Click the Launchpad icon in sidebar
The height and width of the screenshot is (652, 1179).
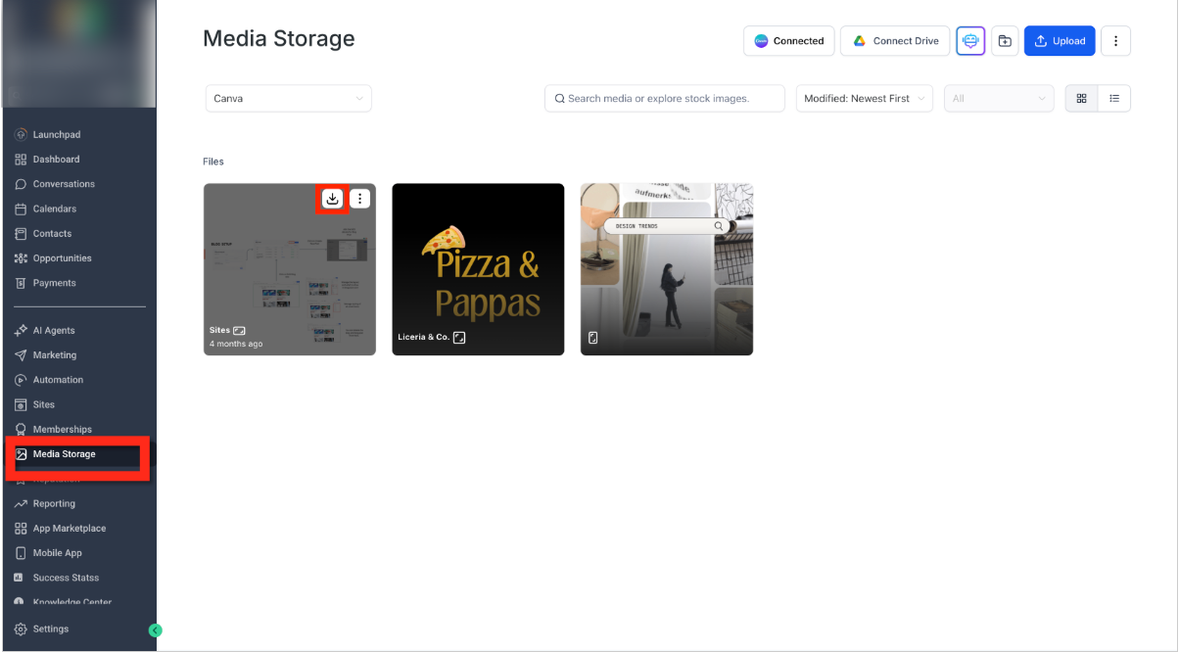click(x=21, y=134)
